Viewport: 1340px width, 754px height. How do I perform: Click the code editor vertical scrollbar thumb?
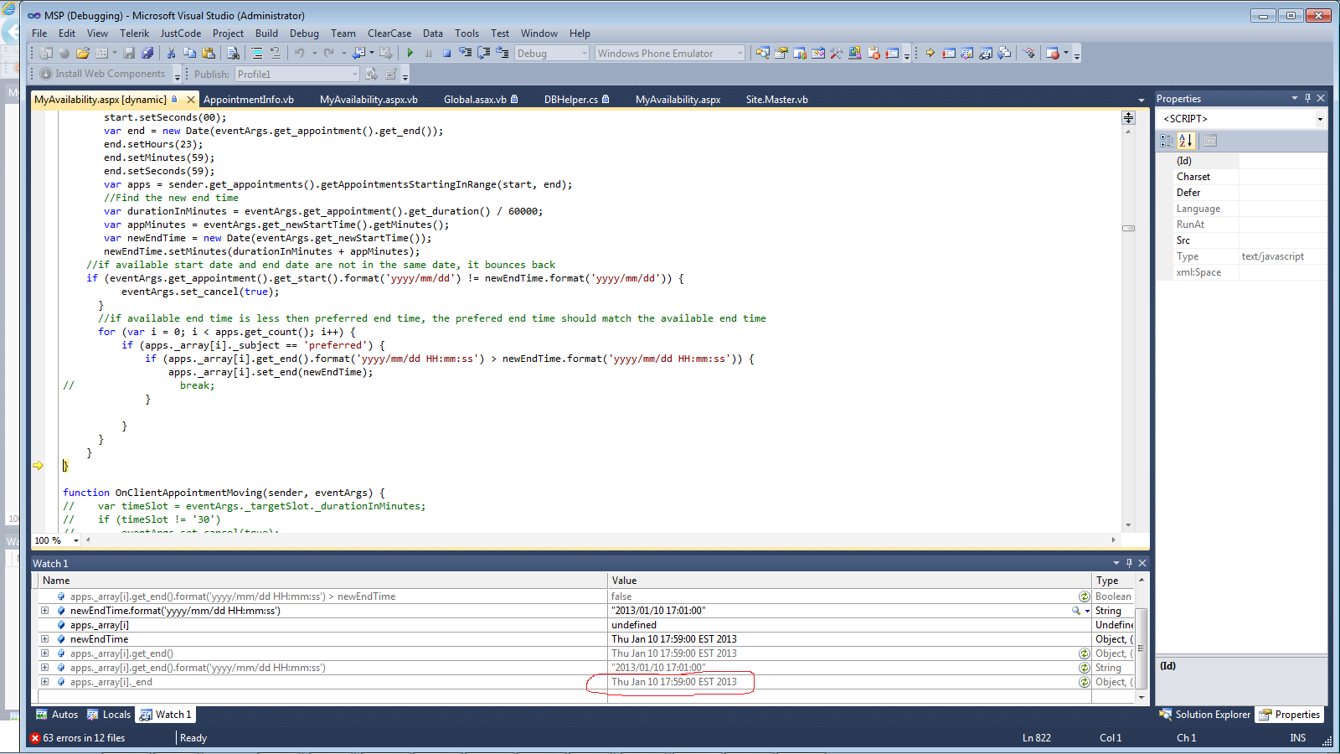[1128, 228]
